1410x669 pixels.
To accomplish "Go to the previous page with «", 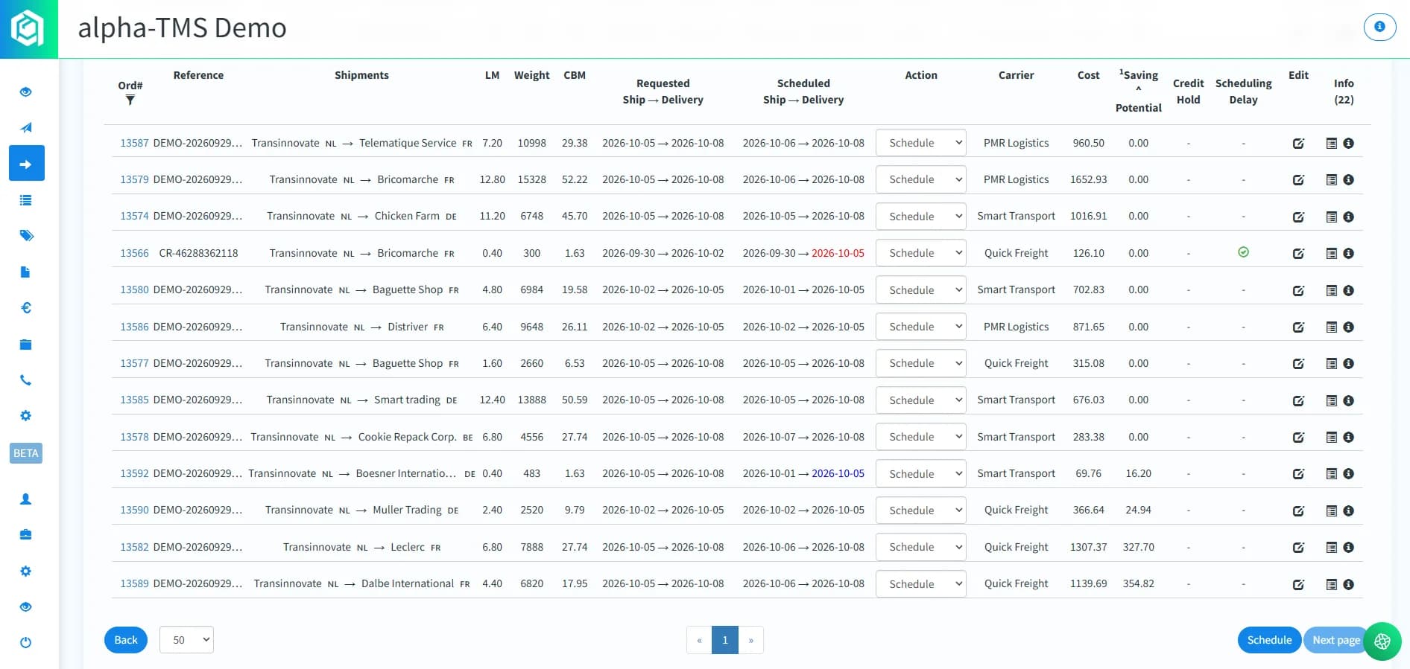I will pos(699,640).
